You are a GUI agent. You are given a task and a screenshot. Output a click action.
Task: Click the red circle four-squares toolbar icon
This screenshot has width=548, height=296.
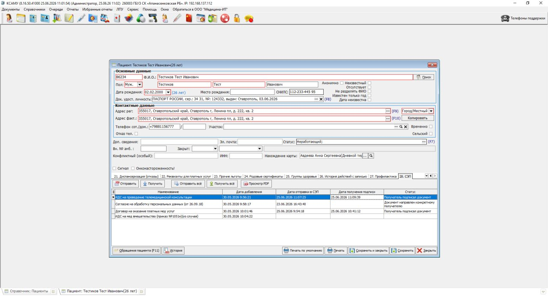225,18
